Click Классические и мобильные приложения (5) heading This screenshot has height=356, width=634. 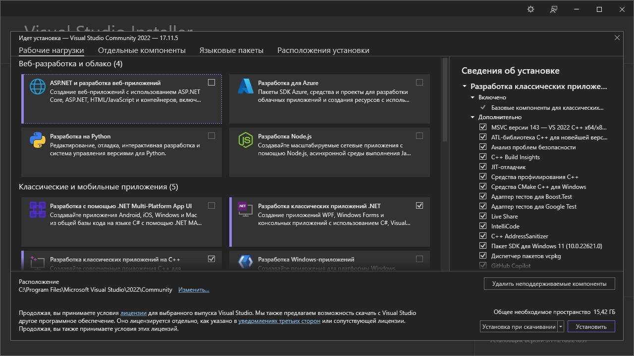coord(99,187)
